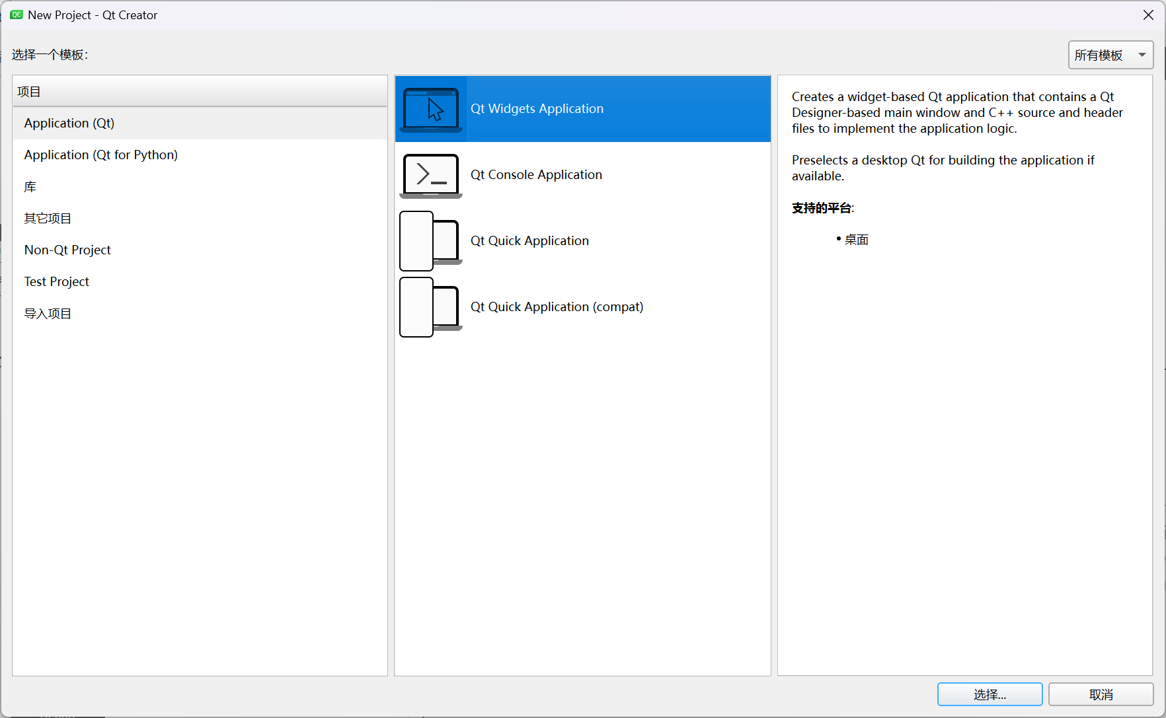Click the template description paragraph text

(957, 113)
